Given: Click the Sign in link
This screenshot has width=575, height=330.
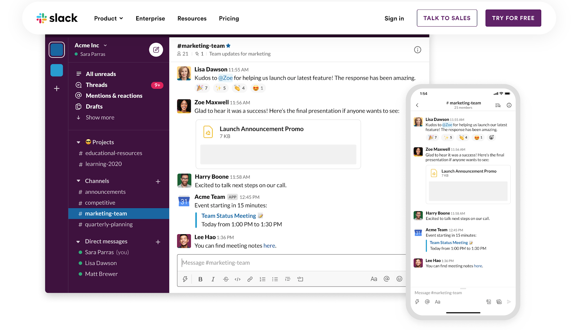Looking at the screenshot, I should 394,18.
